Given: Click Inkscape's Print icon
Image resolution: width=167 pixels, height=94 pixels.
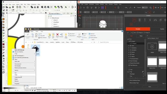Looking at the screenshot, I should click(x=13, y=7).
